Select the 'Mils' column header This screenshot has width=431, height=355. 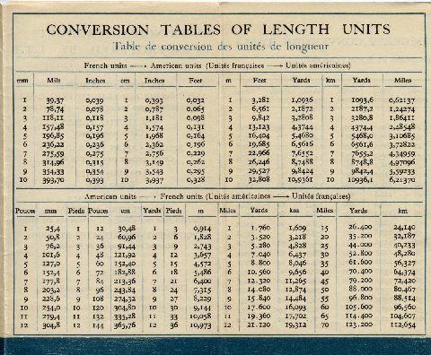click(x=54, y=80)
